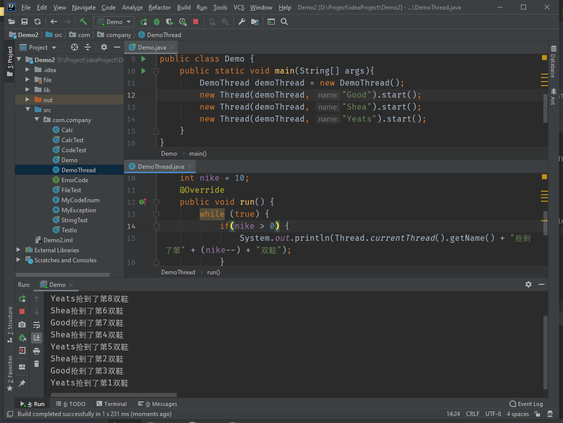Toggle tool window bars bottom-left icon
Image resolution: width=563 pixels, height=423 pixels.
pos(11,414)
